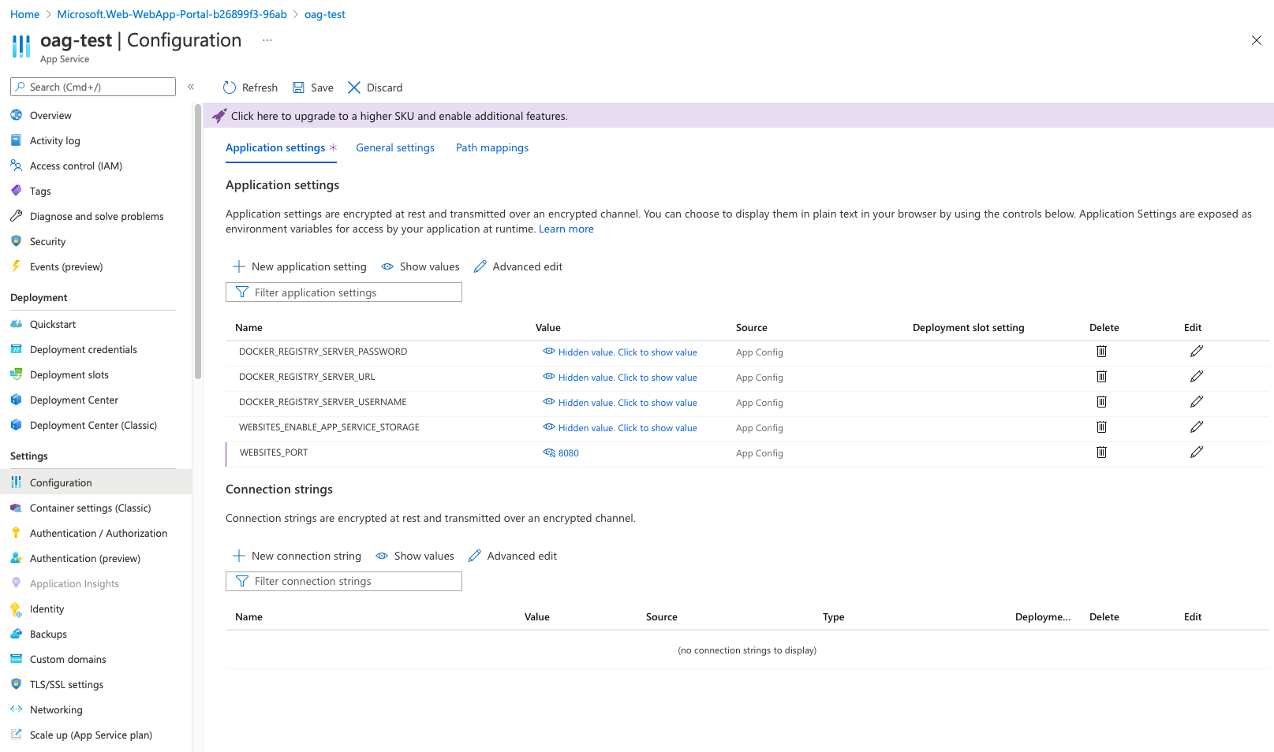Open the ellipsis menu beside Configuration title
The width and height of the screenshot is (1274, 752).
267,40
